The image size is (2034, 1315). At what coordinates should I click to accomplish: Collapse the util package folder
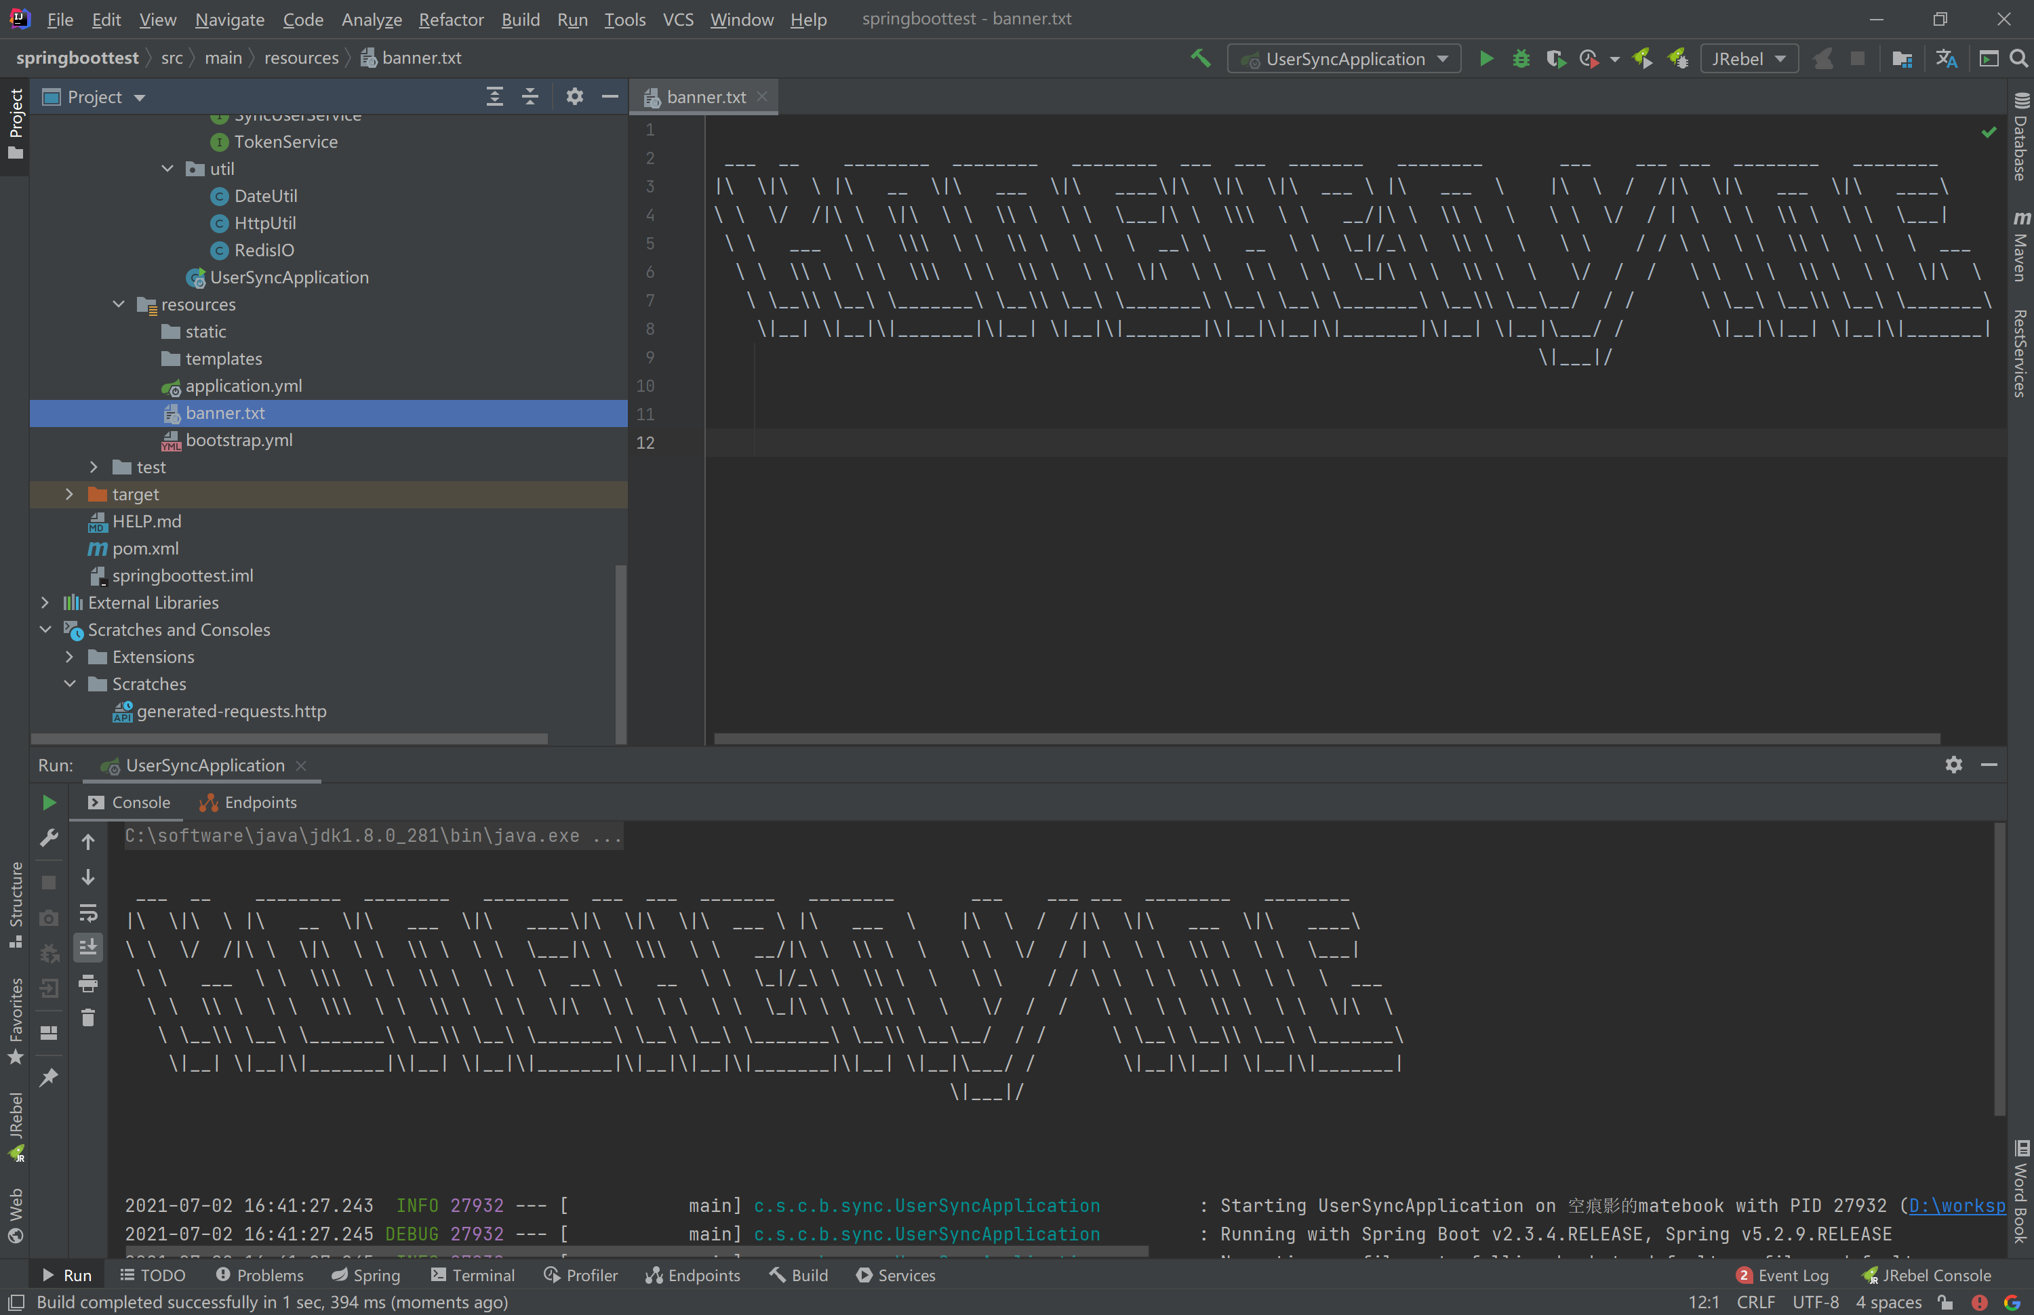coord(167,169)
